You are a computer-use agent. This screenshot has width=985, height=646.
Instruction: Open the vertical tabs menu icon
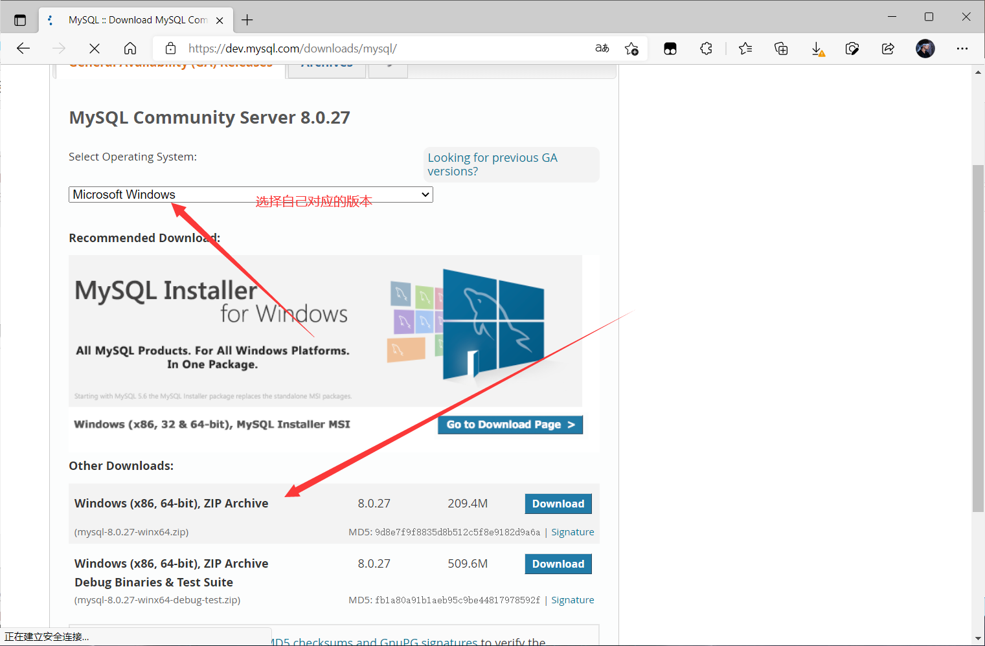tap(19, 19)
